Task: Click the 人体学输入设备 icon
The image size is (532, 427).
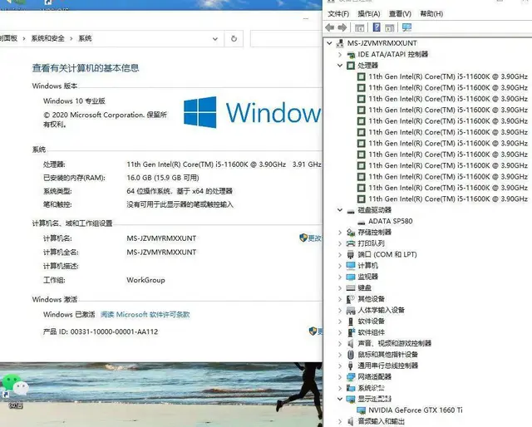Action: pyautogui.click(x=351, y=311)
